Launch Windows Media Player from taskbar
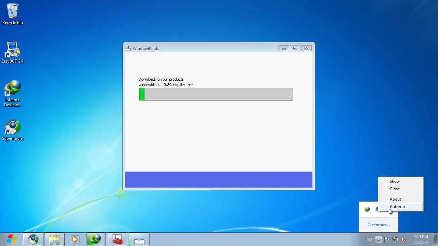Screen dimensions: 438x246 pos(75,239)
